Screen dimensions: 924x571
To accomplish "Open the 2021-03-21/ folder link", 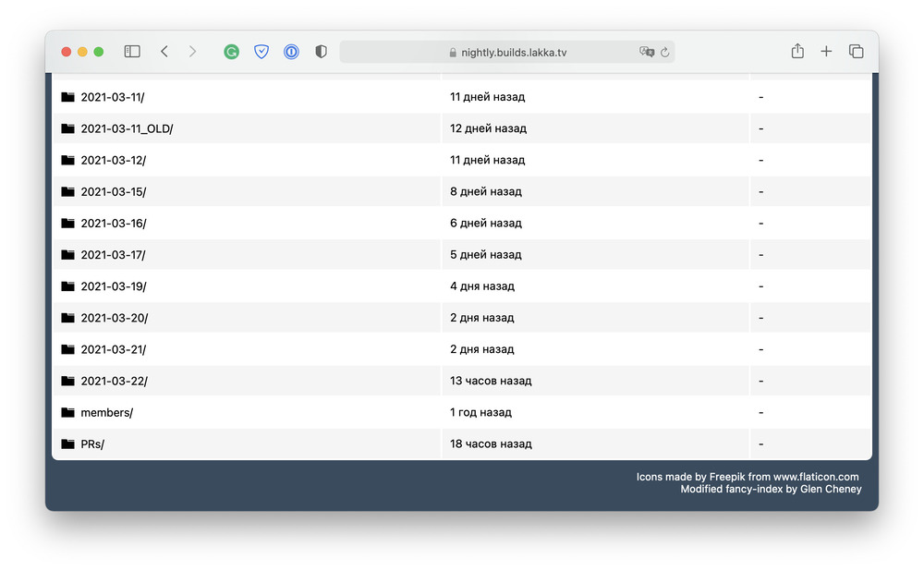I will coord(113,349).
